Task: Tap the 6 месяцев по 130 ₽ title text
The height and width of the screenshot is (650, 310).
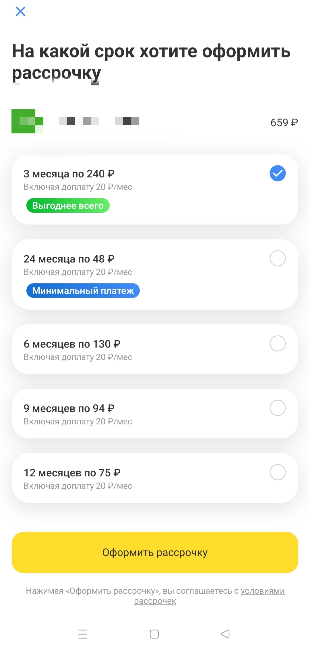Action: coord(72,344)
